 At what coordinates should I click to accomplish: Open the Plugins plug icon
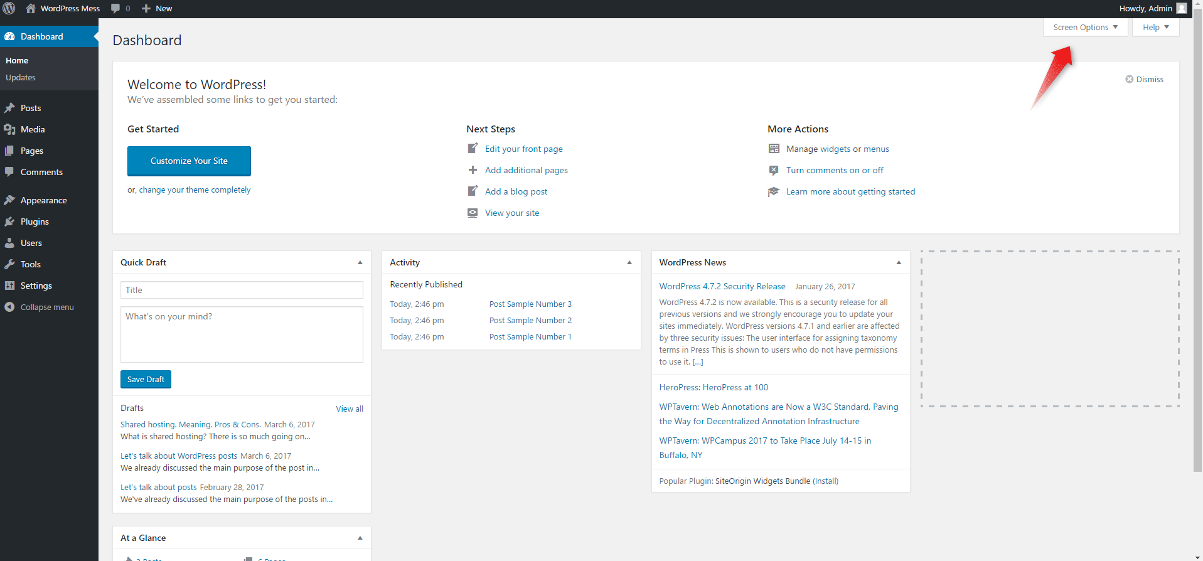click(9, 222)
